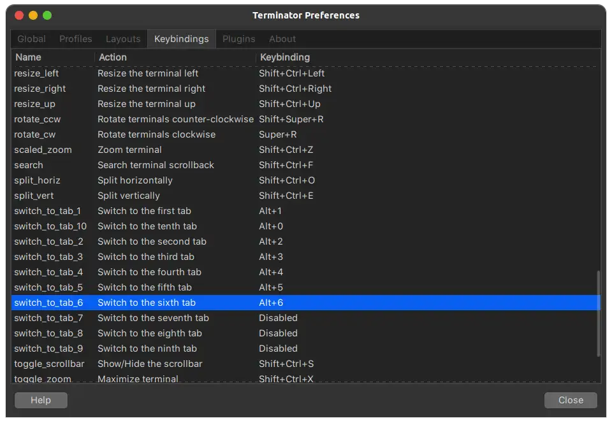Edit the Shift+Super+R keybinding cell
612x423 pixels.
291,119
